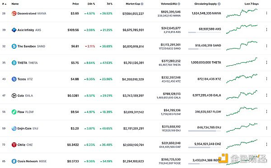Open the three-dot menu for Flow row
This screenshot has width=271, height=168.
pyautogui.click(x=266, y=112)
